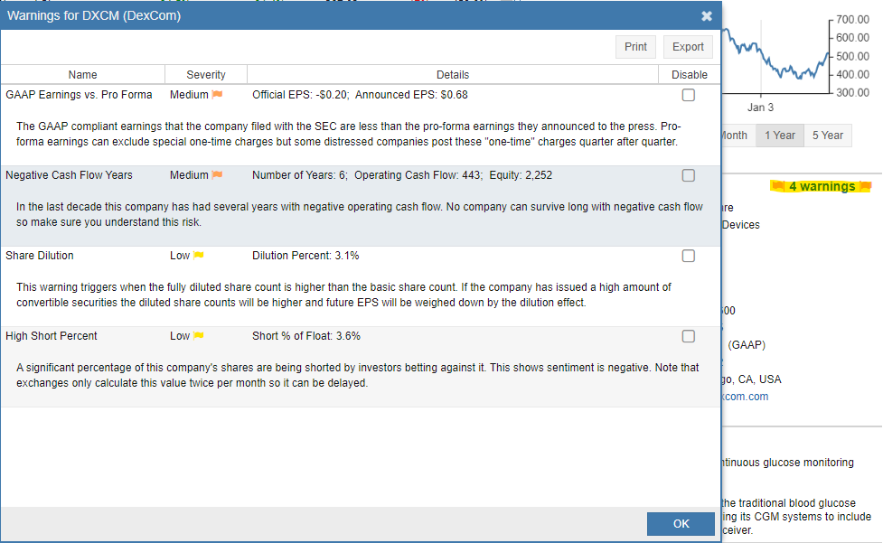Click the Print button

635,47
